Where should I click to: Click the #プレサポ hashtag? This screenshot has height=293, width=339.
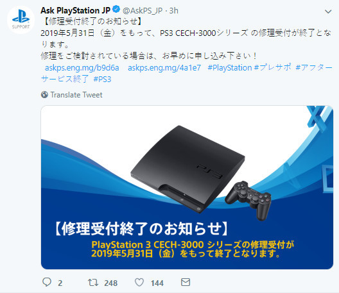point(273,67)
